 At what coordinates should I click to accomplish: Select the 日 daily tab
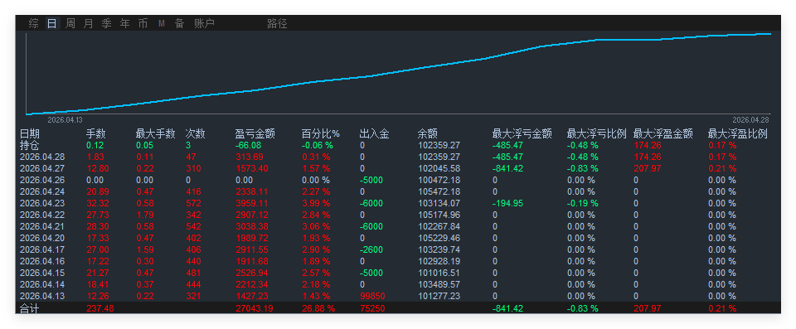tap(51, 23)
